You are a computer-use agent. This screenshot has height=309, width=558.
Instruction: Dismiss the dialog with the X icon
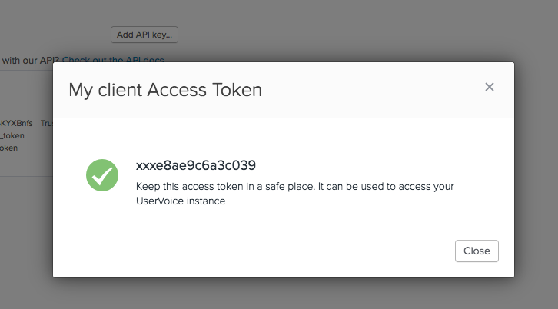[489, 87]
